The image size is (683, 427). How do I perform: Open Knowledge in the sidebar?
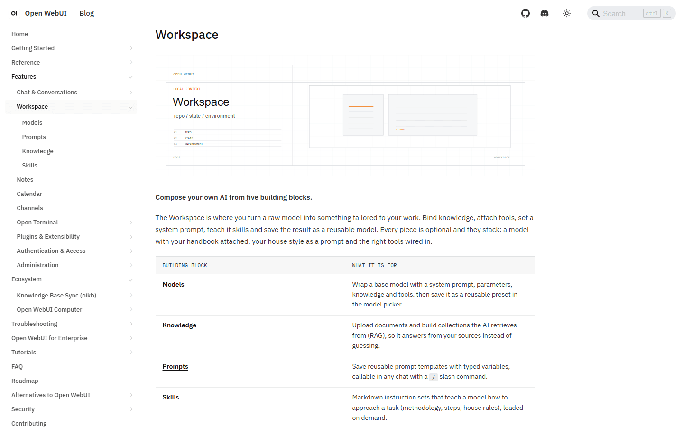(38, 151)
